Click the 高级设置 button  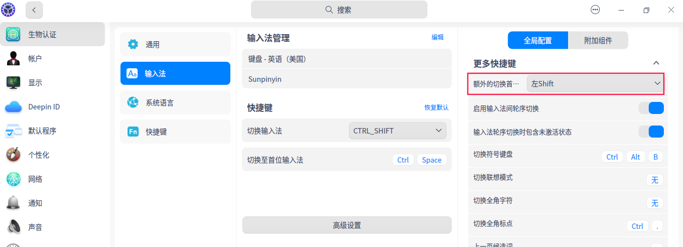click(x=347, y=225)
